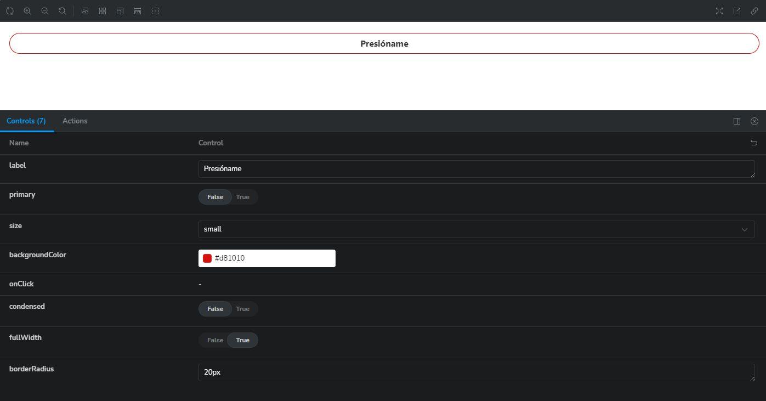Set condensed to True
Screen dimensions: 766x401
(242, 309)
